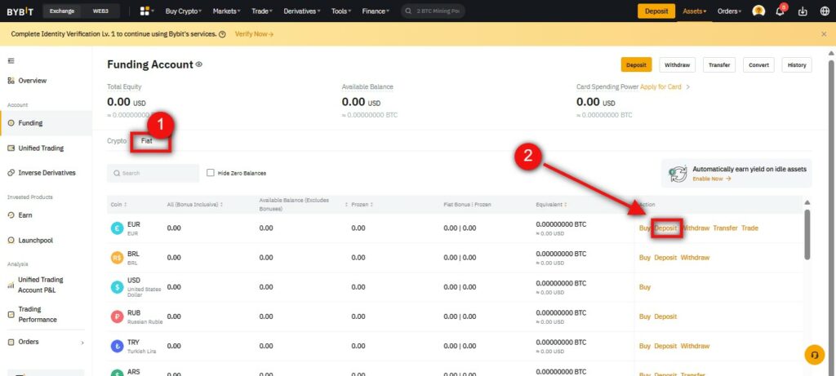Open the notifications bell icon
The height and width of the screenshot is (376, 836).
tap(780, 11)
